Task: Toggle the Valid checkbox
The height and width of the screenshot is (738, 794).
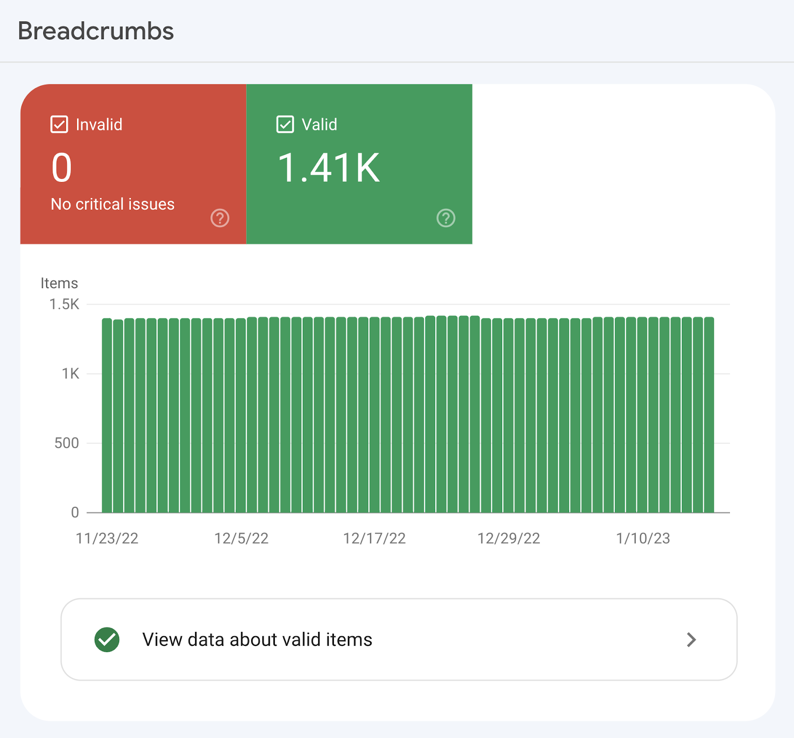Action: (x=285, y=124)
